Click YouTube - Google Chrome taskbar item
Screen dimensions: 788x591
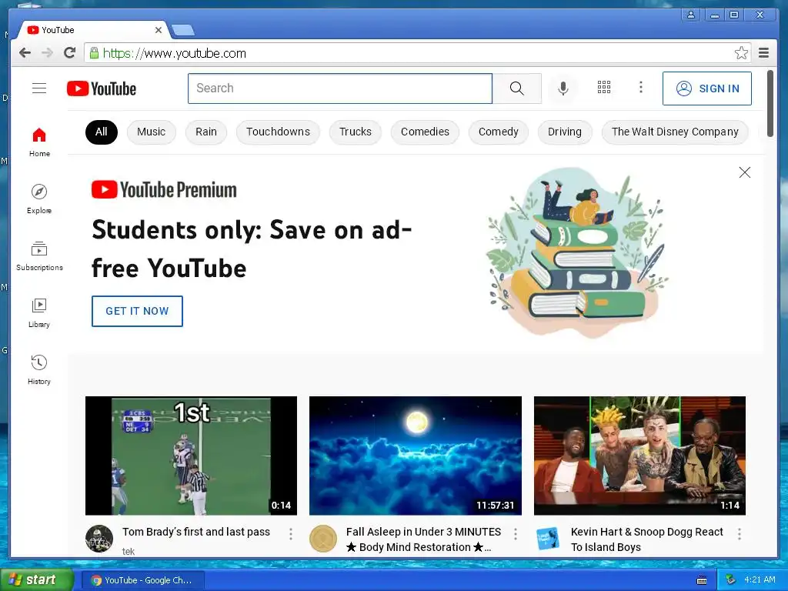tap(142, 580)
